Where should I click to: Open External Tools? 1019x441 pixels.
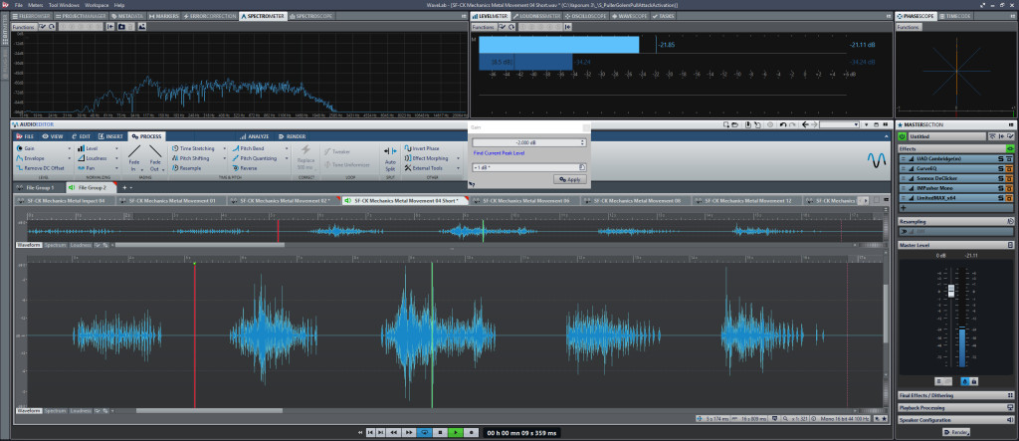pyautogui.click(x=423, y=168)
